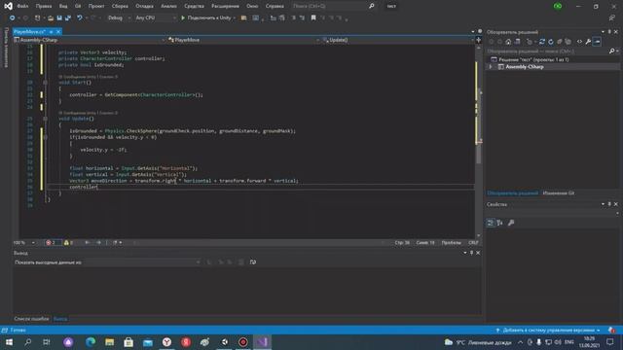Open the Сборка menu
The width and height of the screenshot is (623, 350).
click(120, 6)
